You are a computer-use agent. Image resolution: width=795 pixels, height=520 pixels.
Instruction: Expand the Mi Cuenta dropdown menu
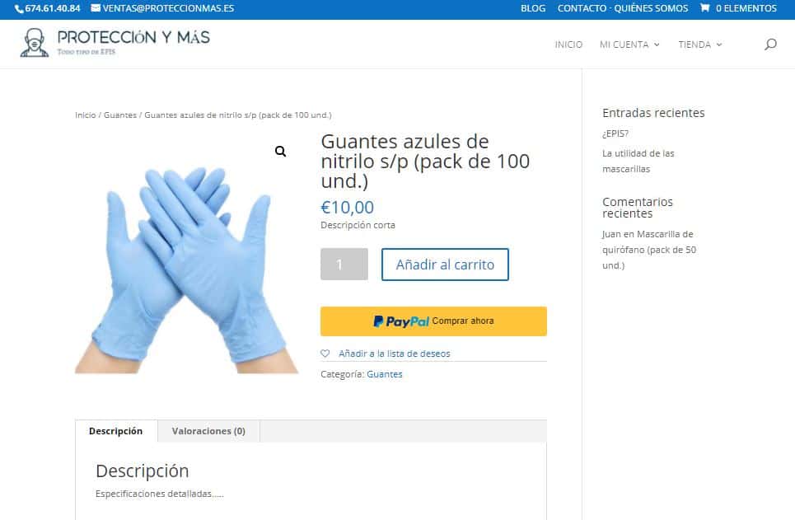point(629,45)
